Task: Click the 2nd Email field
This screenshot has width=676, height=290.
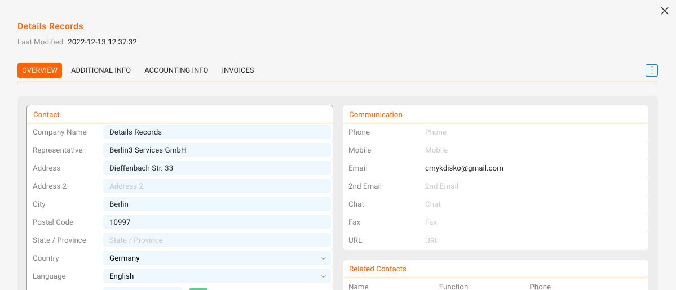Action: 534,186
